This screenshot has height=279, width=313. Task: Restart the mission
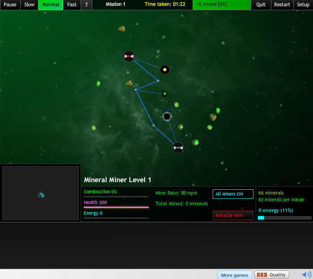(x=282, y=4)
